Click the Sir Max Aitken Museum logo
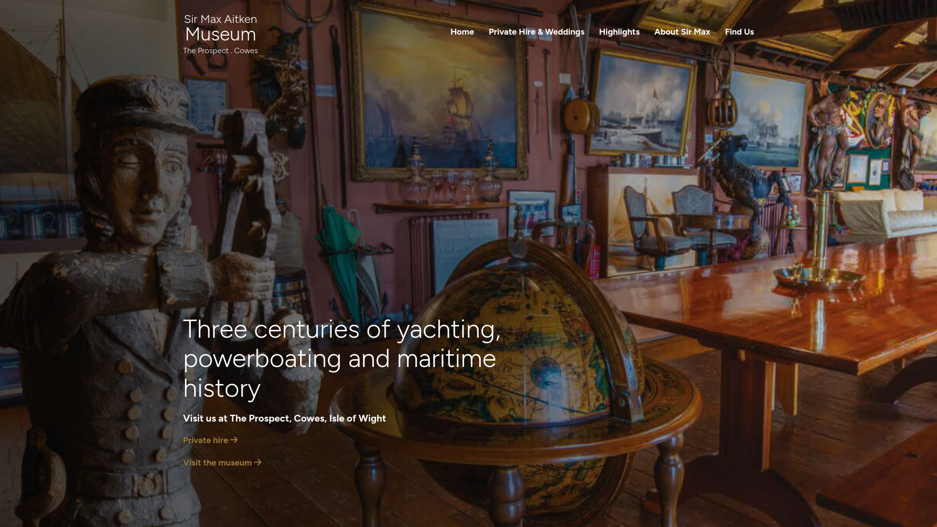This screenshot has height=527, width=937. tap(221, 34)
